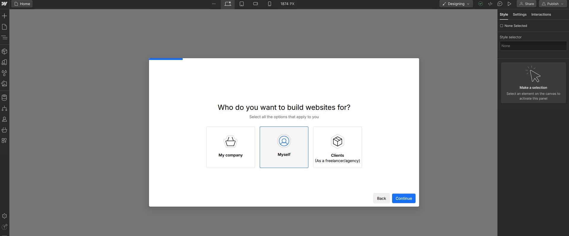Open the Users panel
The height and width of the screenshot is (236, 569).
pos(4,119)
